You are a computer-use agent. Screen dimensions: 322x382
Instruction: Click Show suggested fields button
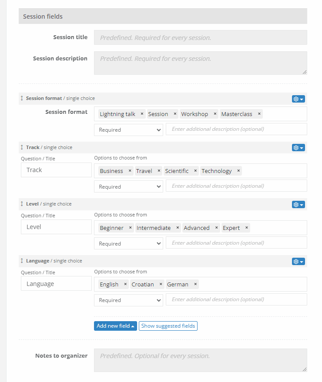tap(168, 326)
